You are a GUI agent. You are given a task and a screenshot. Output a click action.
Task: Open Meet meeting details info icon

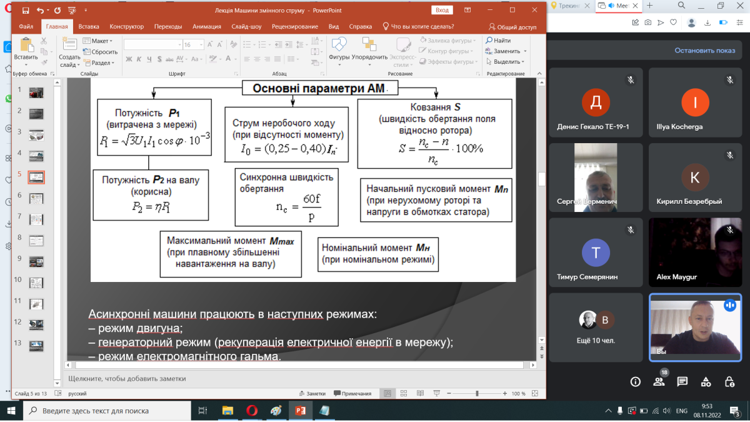pyautogui.click(x=636, y=381)
